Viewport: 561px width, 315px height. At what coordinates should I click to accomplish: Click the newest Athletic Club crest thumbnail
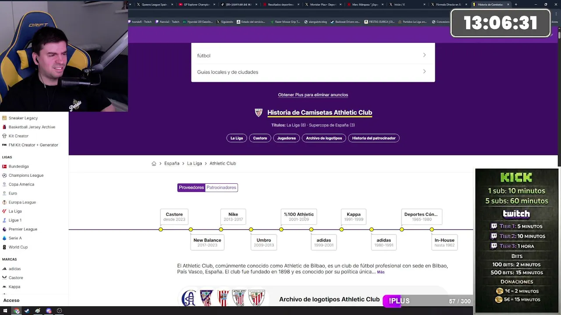[x=257, y=298]
